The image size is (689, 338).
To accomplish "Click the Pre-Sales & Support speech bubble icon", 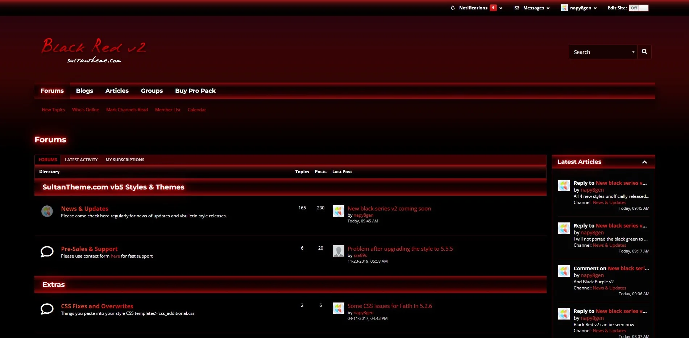I will pos(47,251).
